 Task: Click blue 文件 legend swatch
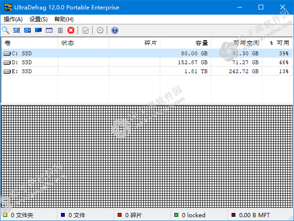(63, 215)
